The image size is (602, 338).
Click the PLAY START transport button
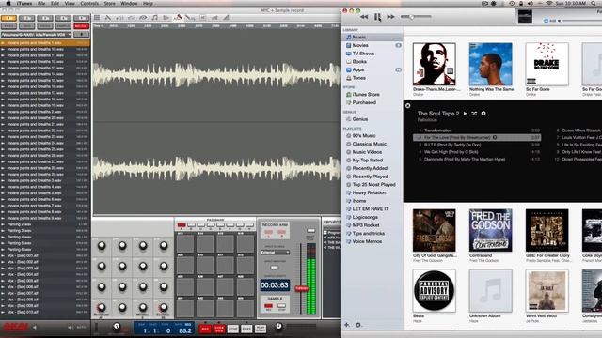[261, 329]
